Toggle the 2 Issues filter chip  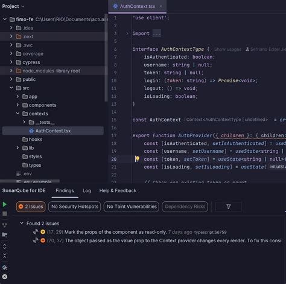31,207
